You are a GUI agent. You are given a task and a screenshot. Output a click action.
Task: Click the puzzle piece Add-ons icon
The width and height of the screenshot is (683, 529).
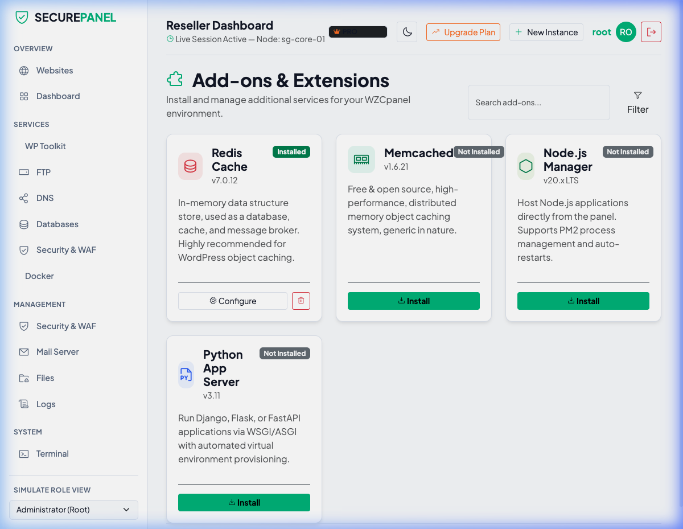pyautogui.click(x=175, y=79)
